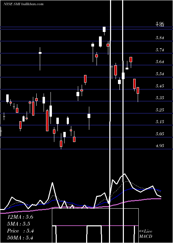This screenshot has height=243, width=173.
Task: Click the 5.35 price axis label
Action: 160,98
